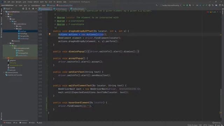Click line number 155 in the gutter
Viewport: 224px width, 126px height.
pos(40,34)
